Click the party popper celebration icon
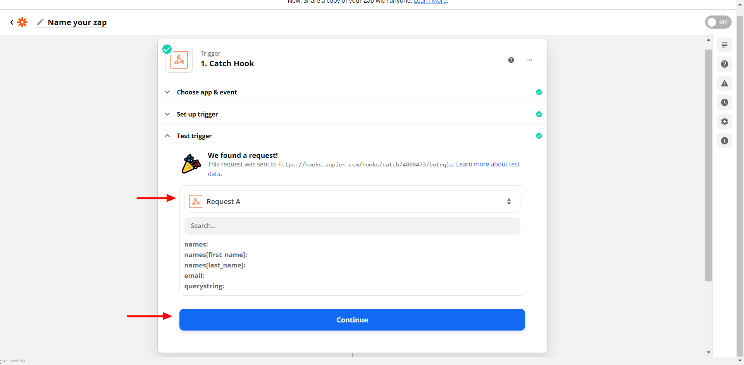Screen dimensions: 744x365 pos(191,164)
